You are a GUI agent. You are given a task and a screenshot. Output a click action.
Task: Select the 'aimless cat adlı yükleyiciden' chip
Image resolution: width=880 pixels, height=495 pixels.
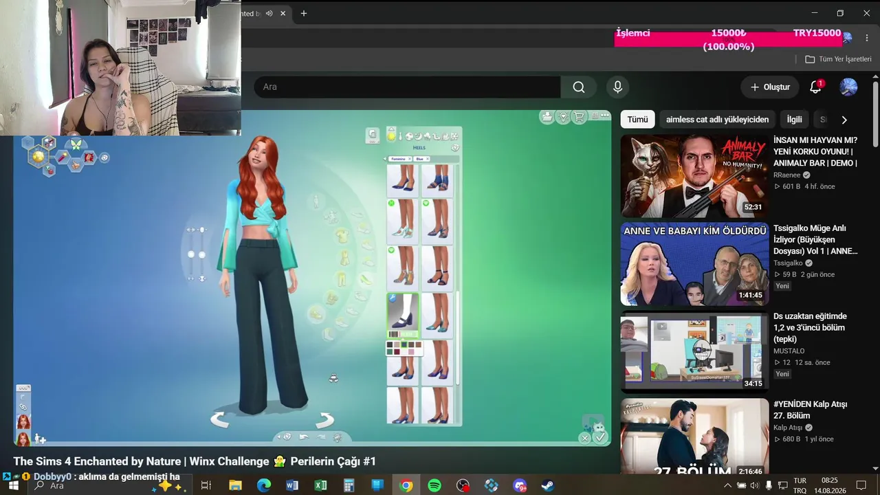717,120
